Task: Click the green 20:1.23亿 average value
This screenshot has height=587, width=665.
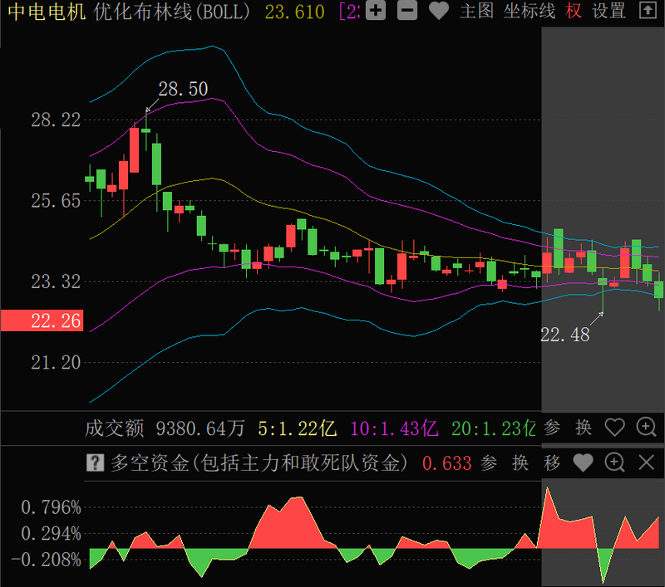Action: tap(494, 428)
